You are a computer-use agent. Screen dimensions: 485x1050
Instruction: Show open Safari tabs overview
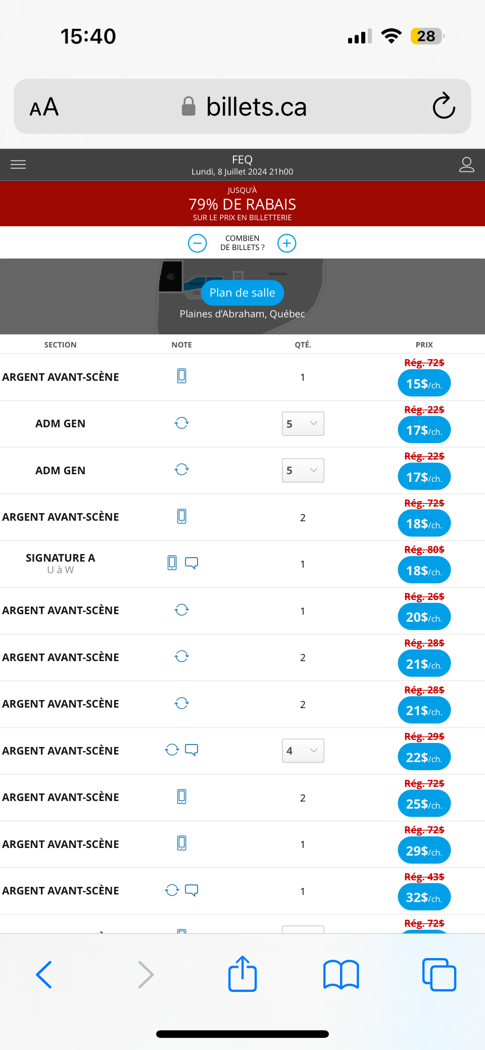439,974
